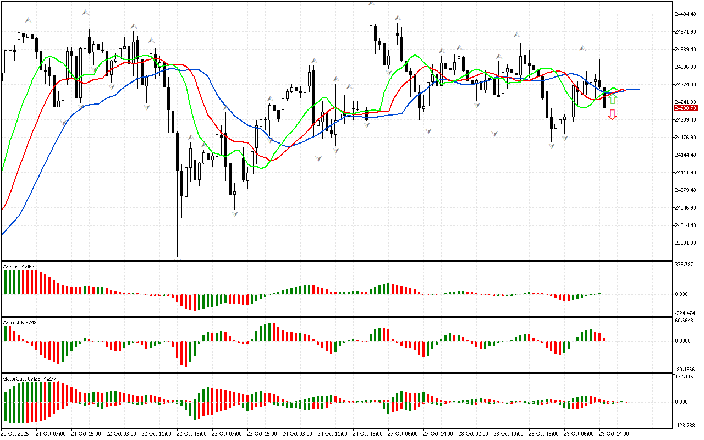This screenshot has width=704, height=440.
Task: Click the -123.738 value on Gator scale
Action: point(684,426)
